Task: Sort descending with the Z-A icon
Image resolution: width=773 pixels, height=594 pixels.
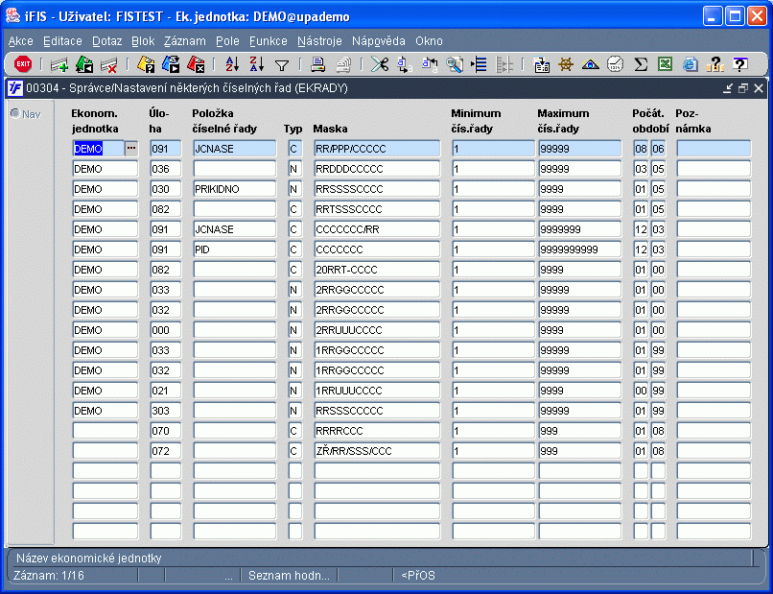Action: click(257, 64)
